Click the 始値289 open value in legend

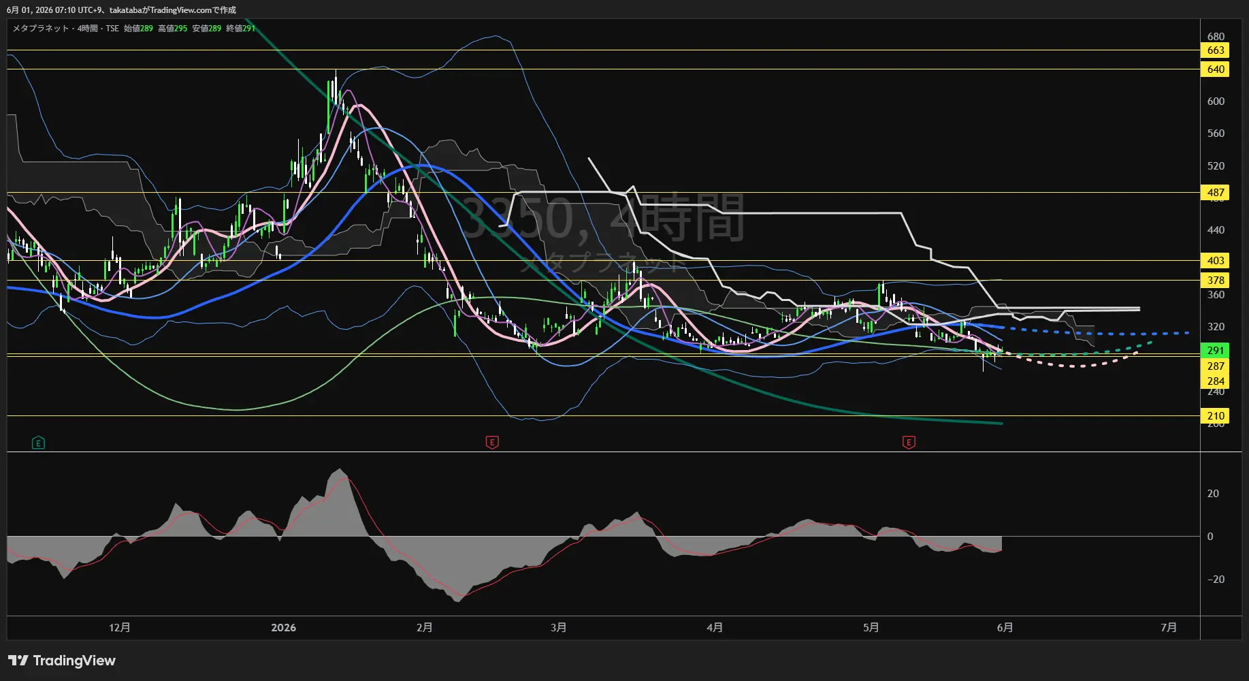pyautogui.click(x=138, y=29)
